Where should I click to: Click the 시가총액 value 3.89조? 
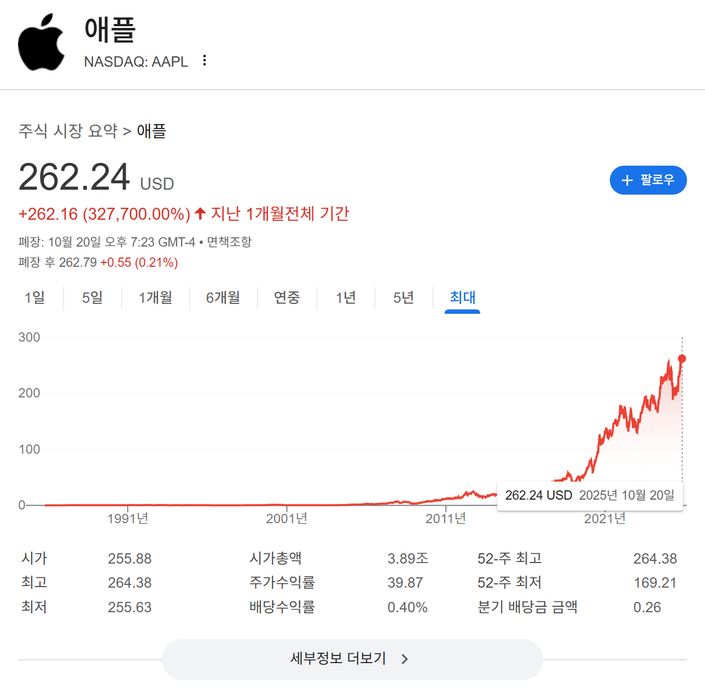click(x=407, y=559)
